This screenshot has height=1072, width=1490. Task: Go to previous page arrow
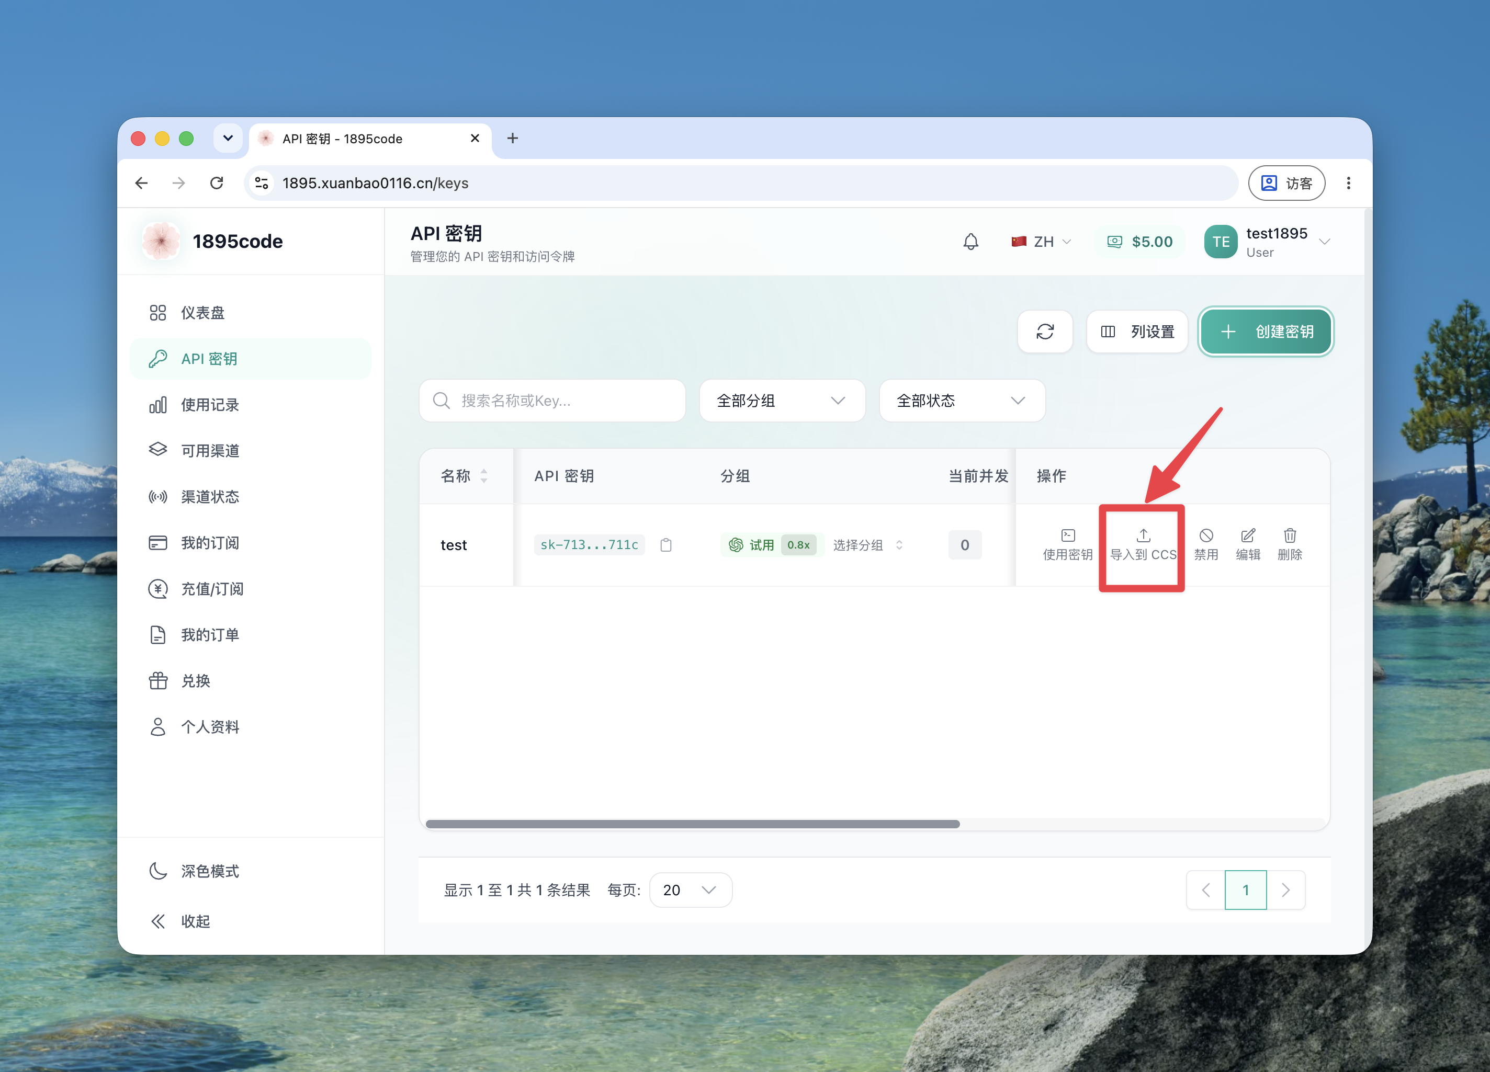click(x=1205, y=889)
